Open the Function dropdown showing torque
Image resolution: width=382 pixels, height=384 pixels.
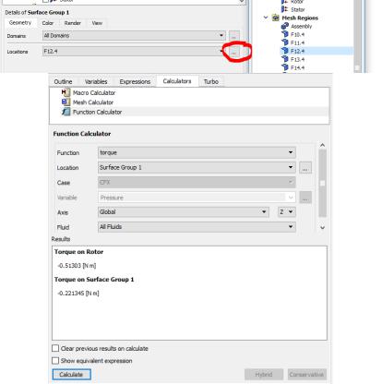197,152
